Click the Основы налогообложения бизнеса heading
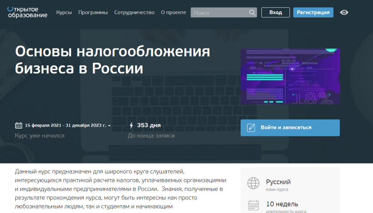 click(x=113, y=60)
